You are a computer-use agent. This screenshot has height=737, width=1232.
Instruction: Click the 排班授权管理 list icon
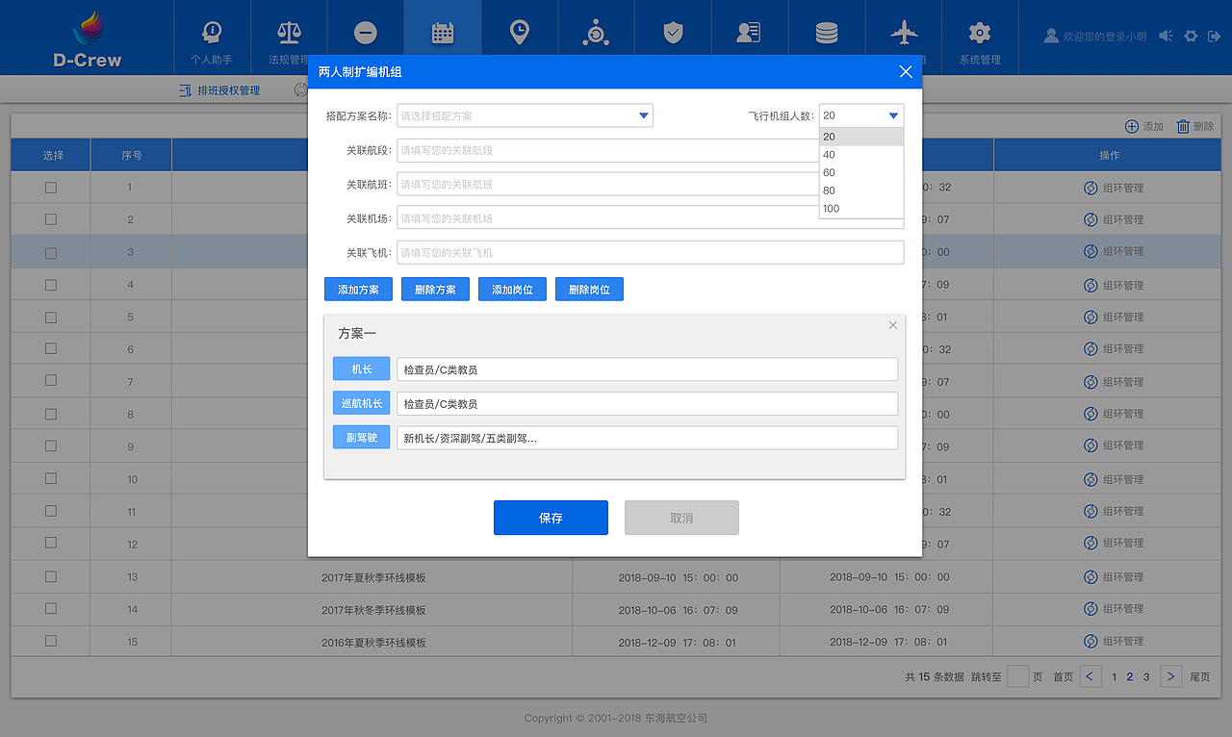click(x=186, y=90)
